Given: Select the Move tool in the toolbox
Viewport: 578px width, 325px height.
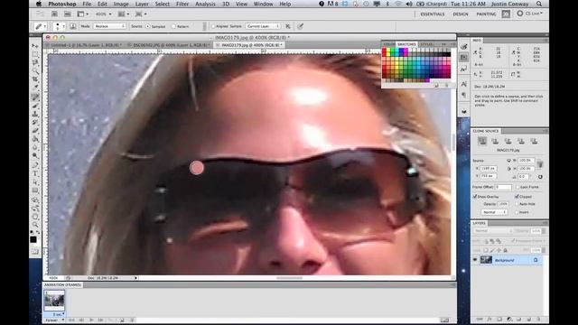Looking at the screenshot, I should [x=35, y=46].
